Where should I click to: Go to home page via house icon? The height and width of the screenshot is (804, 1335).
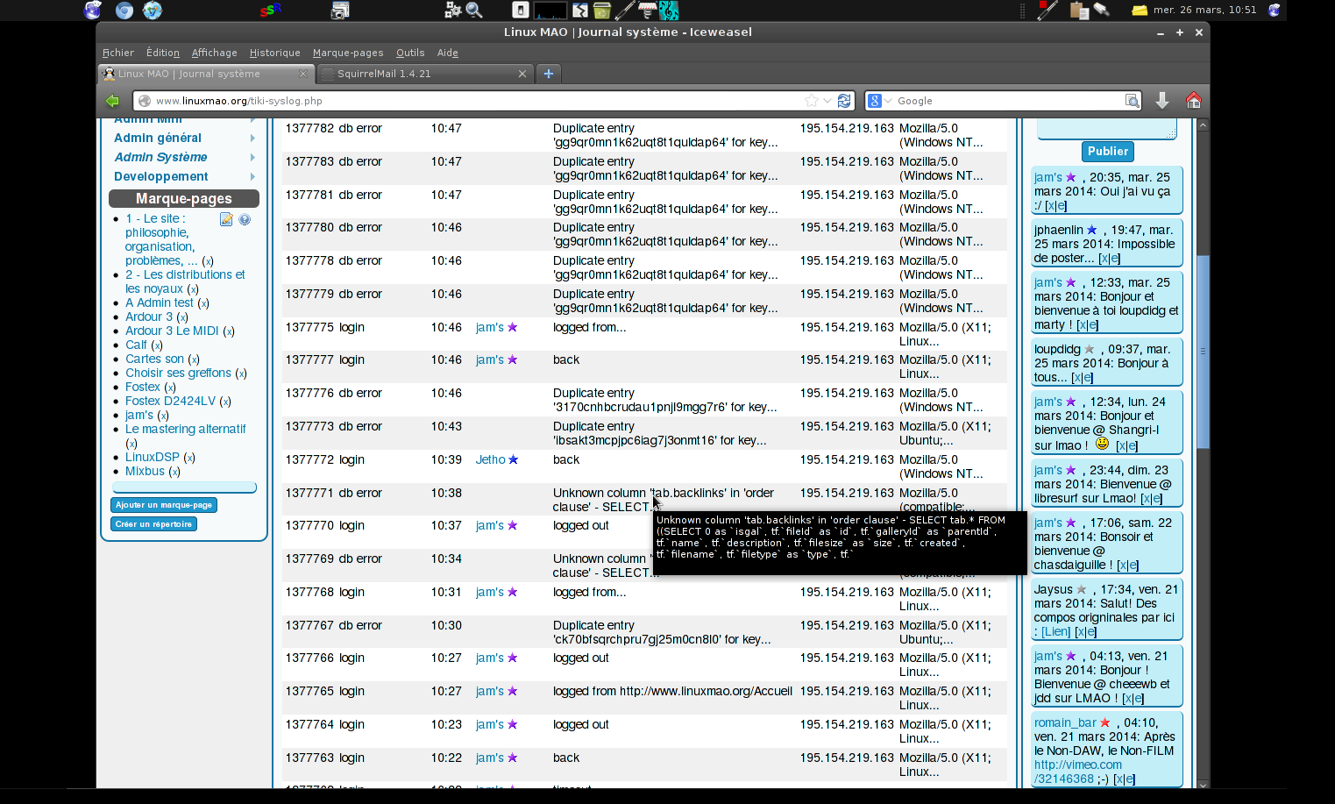pos(1194,101)
